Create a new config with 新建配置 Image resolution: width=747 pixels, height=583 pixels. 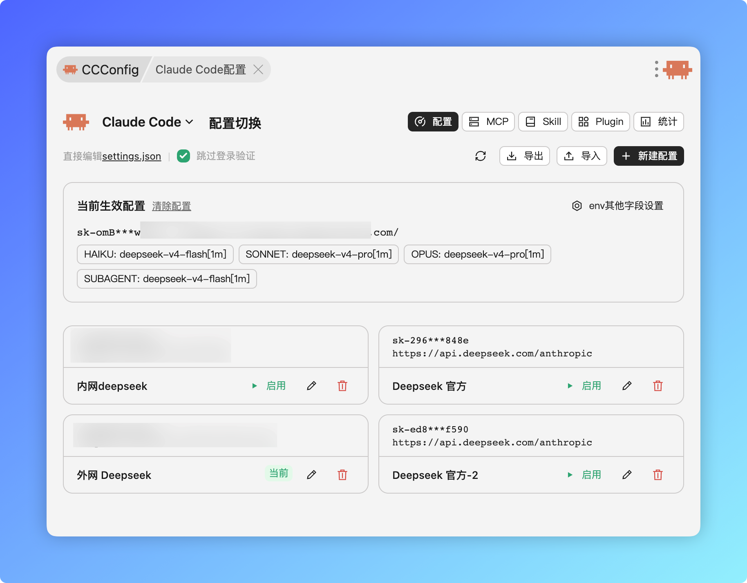[x=649, y=156]
